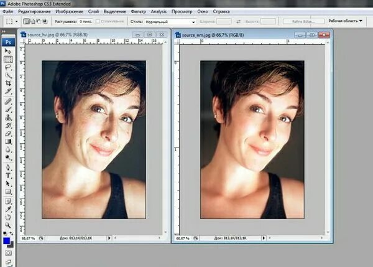Open the Справка menu
This screenshot has width=373, height=267.
click(x=221, y=11)
